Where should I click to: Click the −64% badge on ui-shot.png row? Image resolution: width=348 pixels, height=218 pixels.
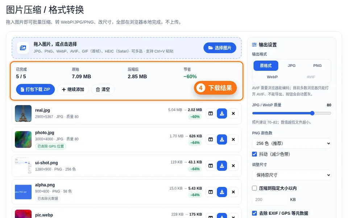coord(195,169)
